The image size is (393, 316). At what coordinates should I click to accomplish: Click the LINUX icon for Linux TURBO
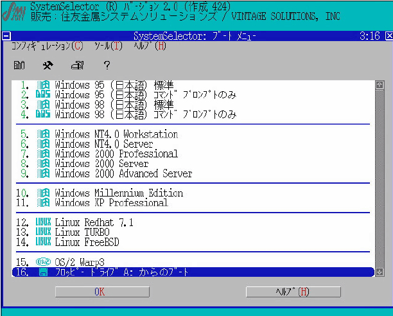click(43, 232)
